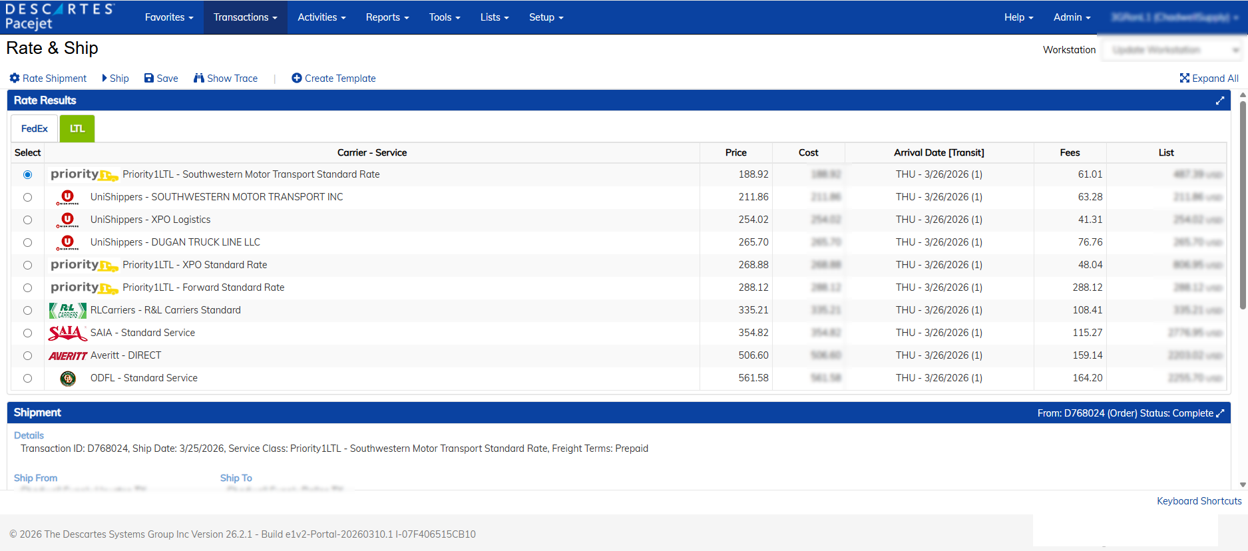Click the scrollbar down arrow

coord(1243,485)
